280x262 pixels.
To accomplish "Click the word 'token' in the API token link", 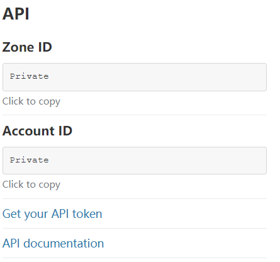I will pos(87,214).
